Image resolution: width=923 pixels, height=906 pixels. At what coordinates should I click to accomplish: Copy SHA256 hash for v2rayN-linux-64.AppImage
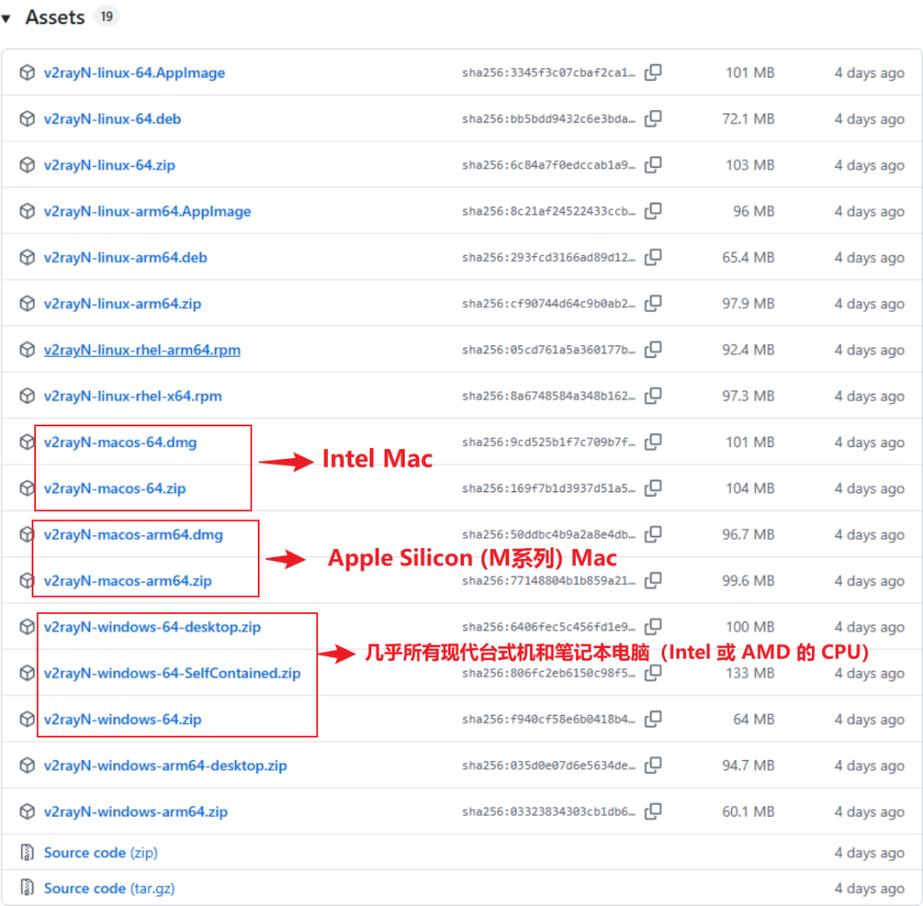(x=653, y=73)
